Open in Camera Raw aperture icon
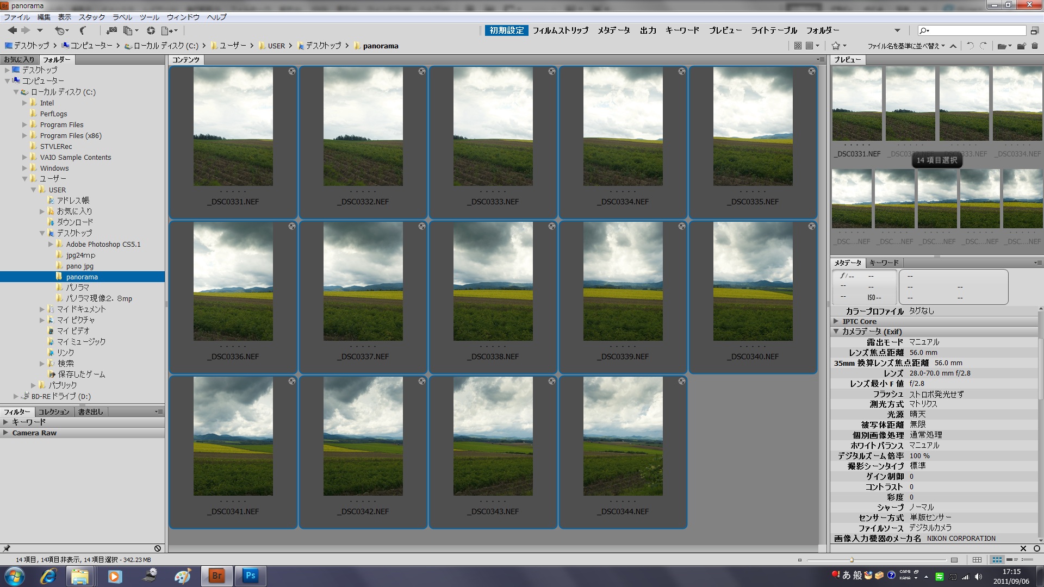Screen dimensions: 1044x587 (151, 30)
